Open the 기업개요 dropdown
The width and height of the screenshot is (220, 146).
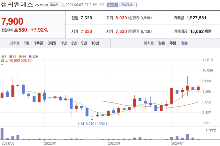tap(128, 5)
